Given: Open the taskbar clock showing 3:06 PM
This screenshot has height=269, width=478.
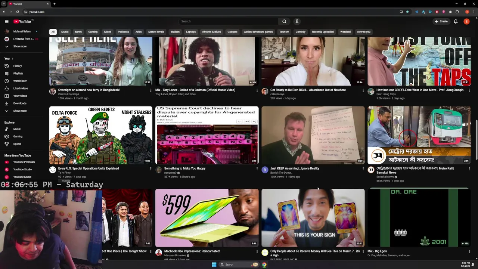Looking at the screenshot, I should pyautogui.click(x=466, y=265).
